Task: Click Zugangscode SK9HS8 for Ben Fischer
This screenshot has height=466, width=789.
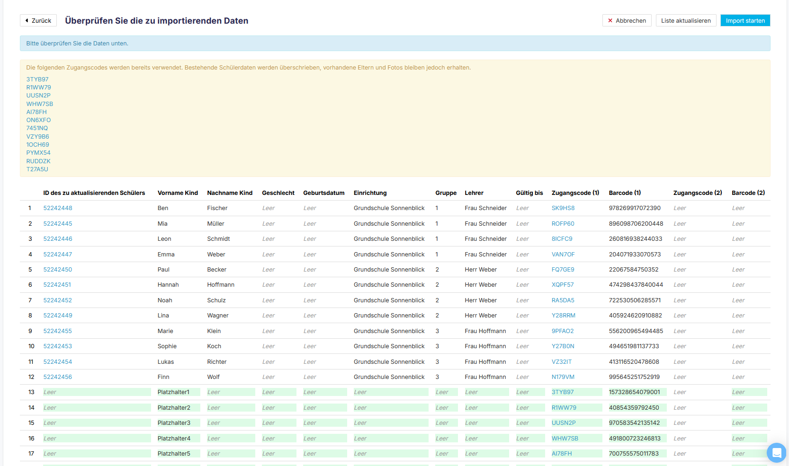Action: (x=563, y=208)
